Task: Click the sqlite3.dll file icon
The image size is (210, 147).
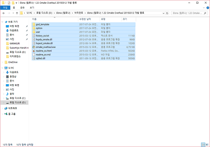Action: (x=34, y=58)
